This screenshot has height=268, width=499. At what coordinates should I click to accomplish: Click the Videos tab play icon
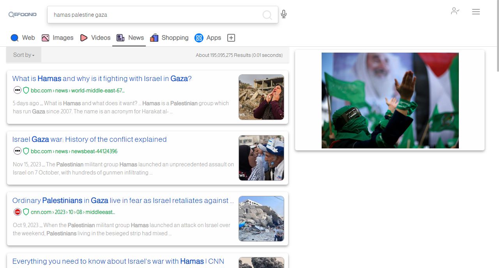(84, 38)
